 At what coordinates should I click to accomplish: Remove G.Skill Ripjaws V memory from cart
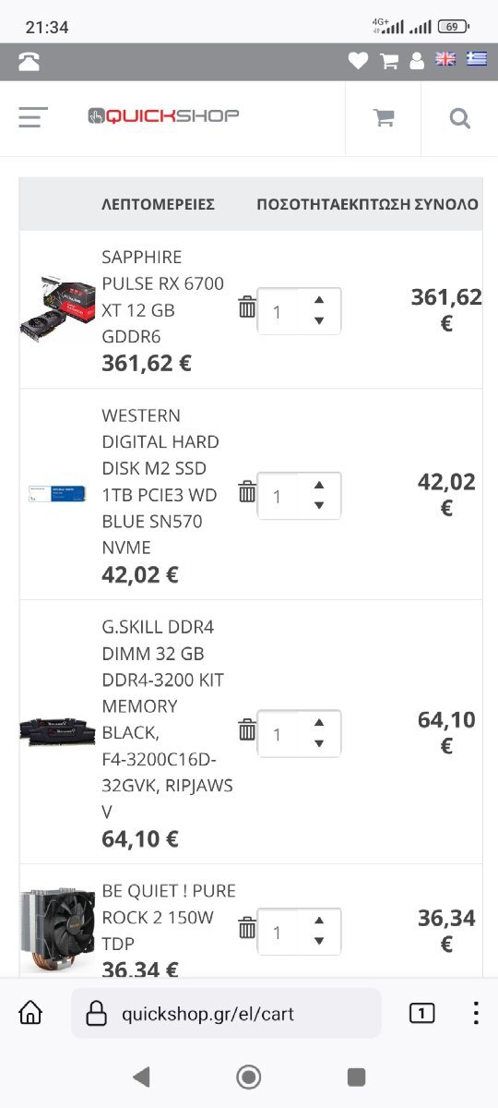[247, 730]
